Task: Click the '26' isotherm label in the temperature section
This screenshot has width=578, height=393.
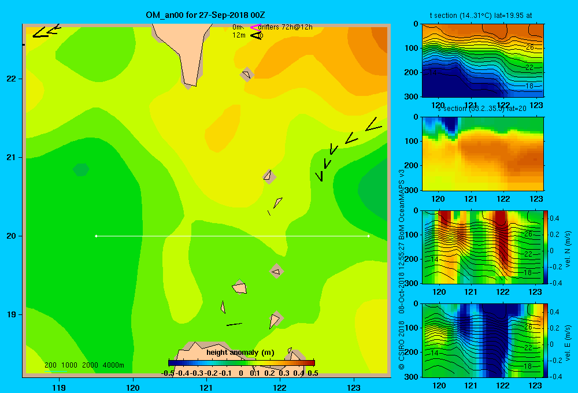Action: click(x=529, y=47)
